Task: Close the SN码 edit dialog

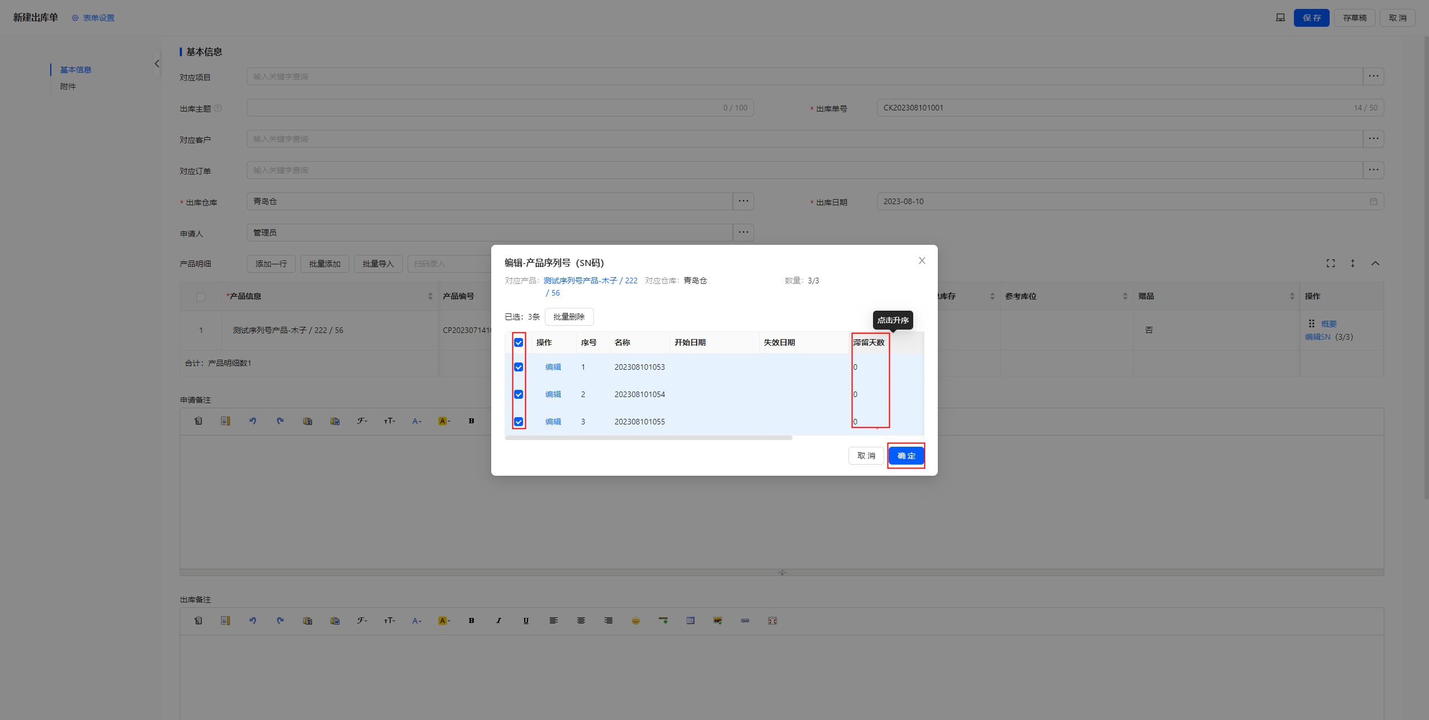Action: point(922,260)
